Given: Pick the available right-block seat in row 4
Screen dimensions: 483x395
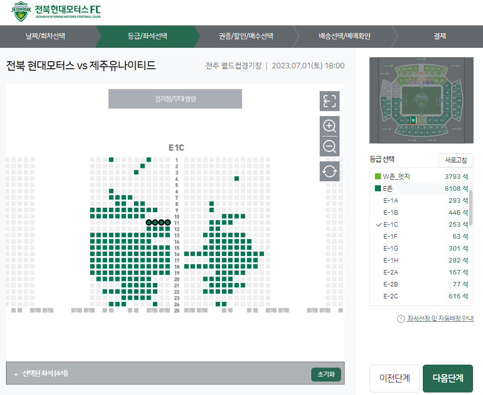Looking at the screenshot, I should [x=237, y=178].
